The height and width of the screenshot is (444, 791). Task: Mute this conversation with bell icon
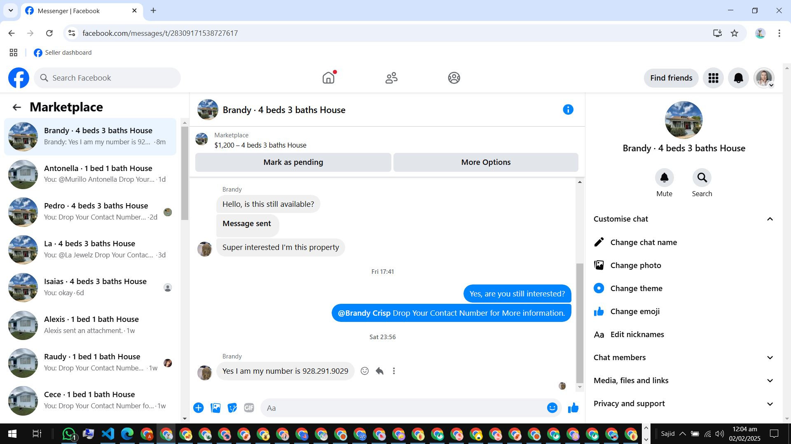coord(664,178)
